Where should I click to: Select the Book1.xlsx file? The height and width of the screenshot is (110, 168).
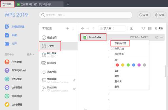93,37
